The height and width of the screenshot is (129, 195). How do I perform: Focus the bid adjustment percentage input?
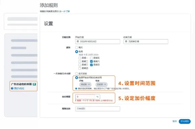[x=85, y=97]
